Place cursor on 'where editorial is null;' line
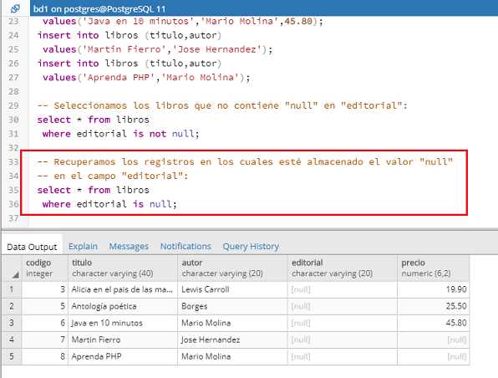Screen dimensions: 498x378 click(109, 204)
